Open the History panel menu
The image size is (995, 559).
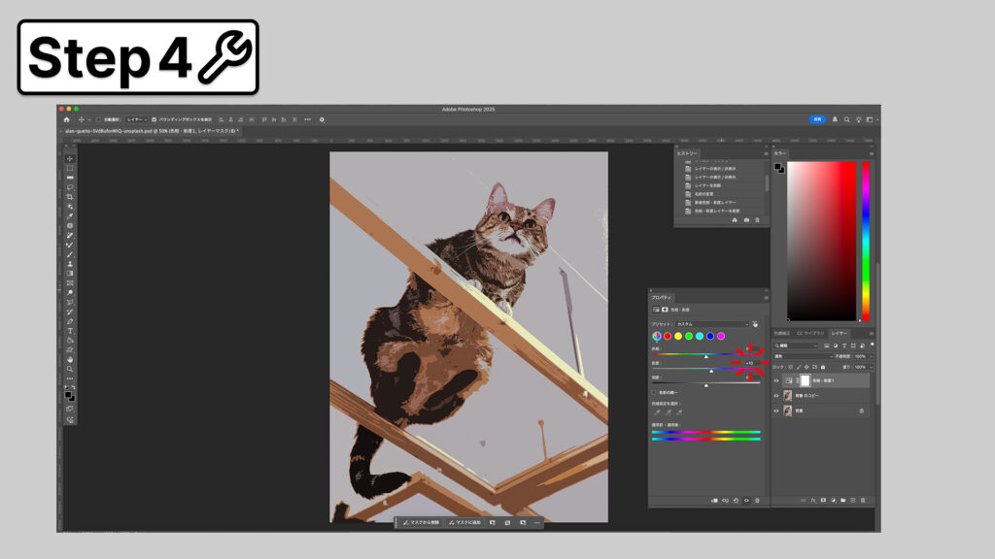[766, 153]
